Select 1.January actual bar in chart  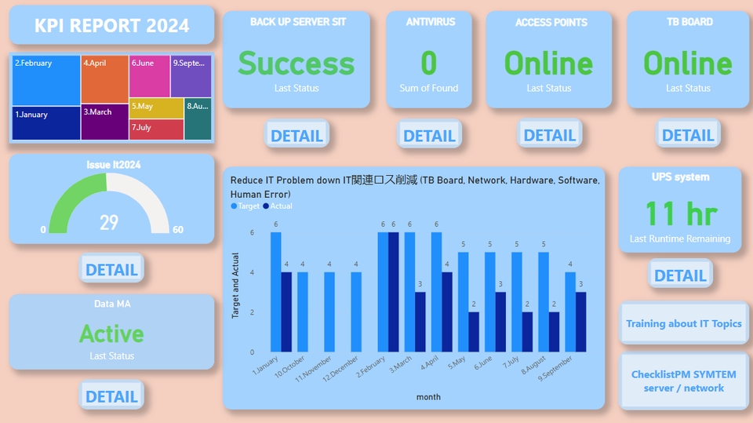pos(286,312)
